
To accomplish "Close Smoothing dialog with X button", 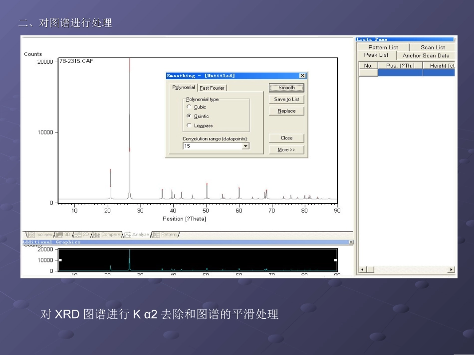I will [302, 76].
